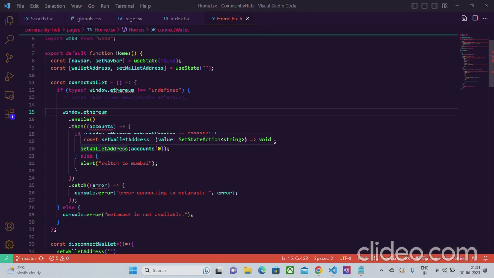The width and height of the screenshot is (494, 278).
Task: Expand the Homes symbol breadcrumb
Action: pos(133,30)
